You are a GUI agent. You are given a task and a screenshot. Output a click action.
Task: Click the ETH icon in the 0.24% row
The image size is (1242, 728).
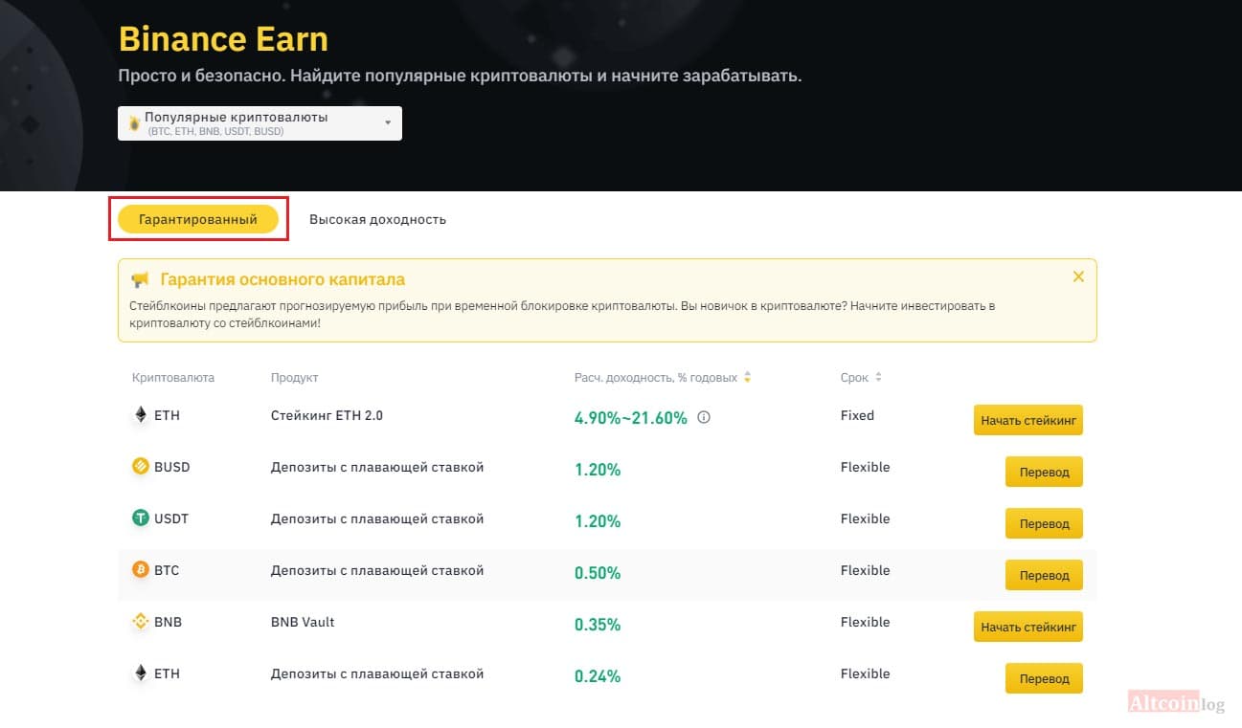(141, 673)
